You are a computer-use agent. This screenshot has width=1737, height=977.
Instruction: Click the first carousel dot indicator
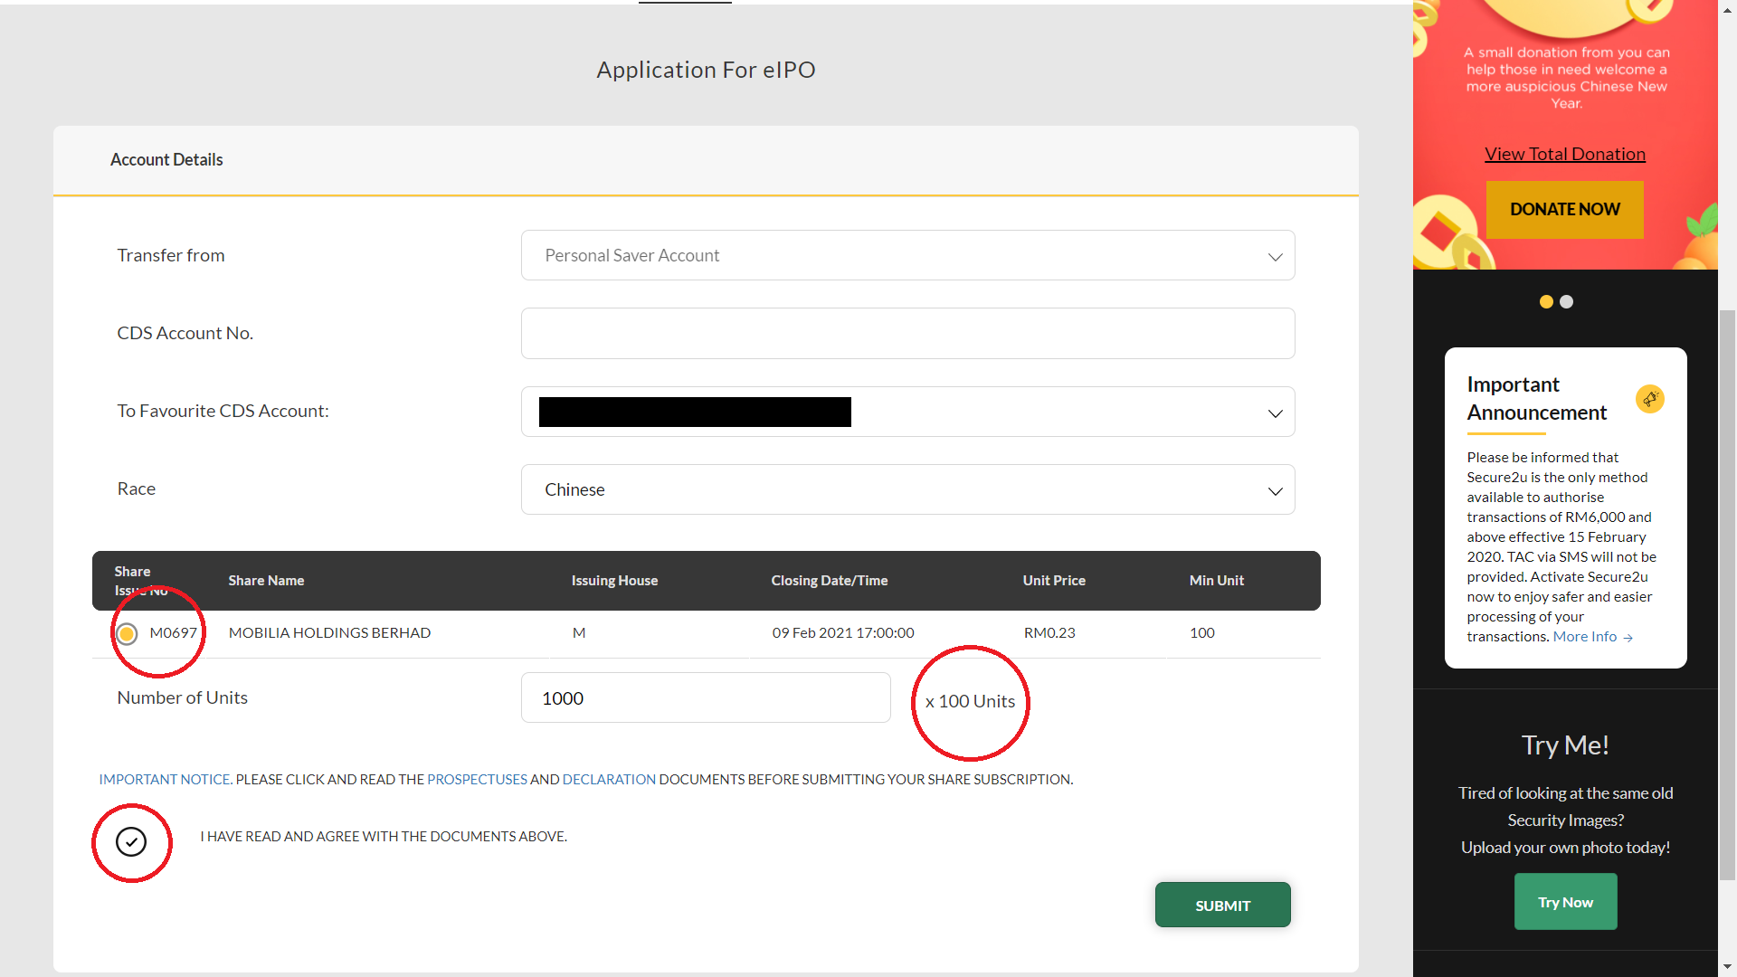1547,301
